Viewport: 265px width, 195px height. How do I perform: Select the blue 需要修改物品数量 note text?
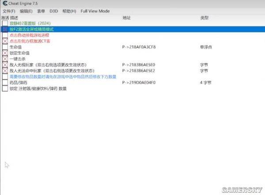click(x=63, y=76)
